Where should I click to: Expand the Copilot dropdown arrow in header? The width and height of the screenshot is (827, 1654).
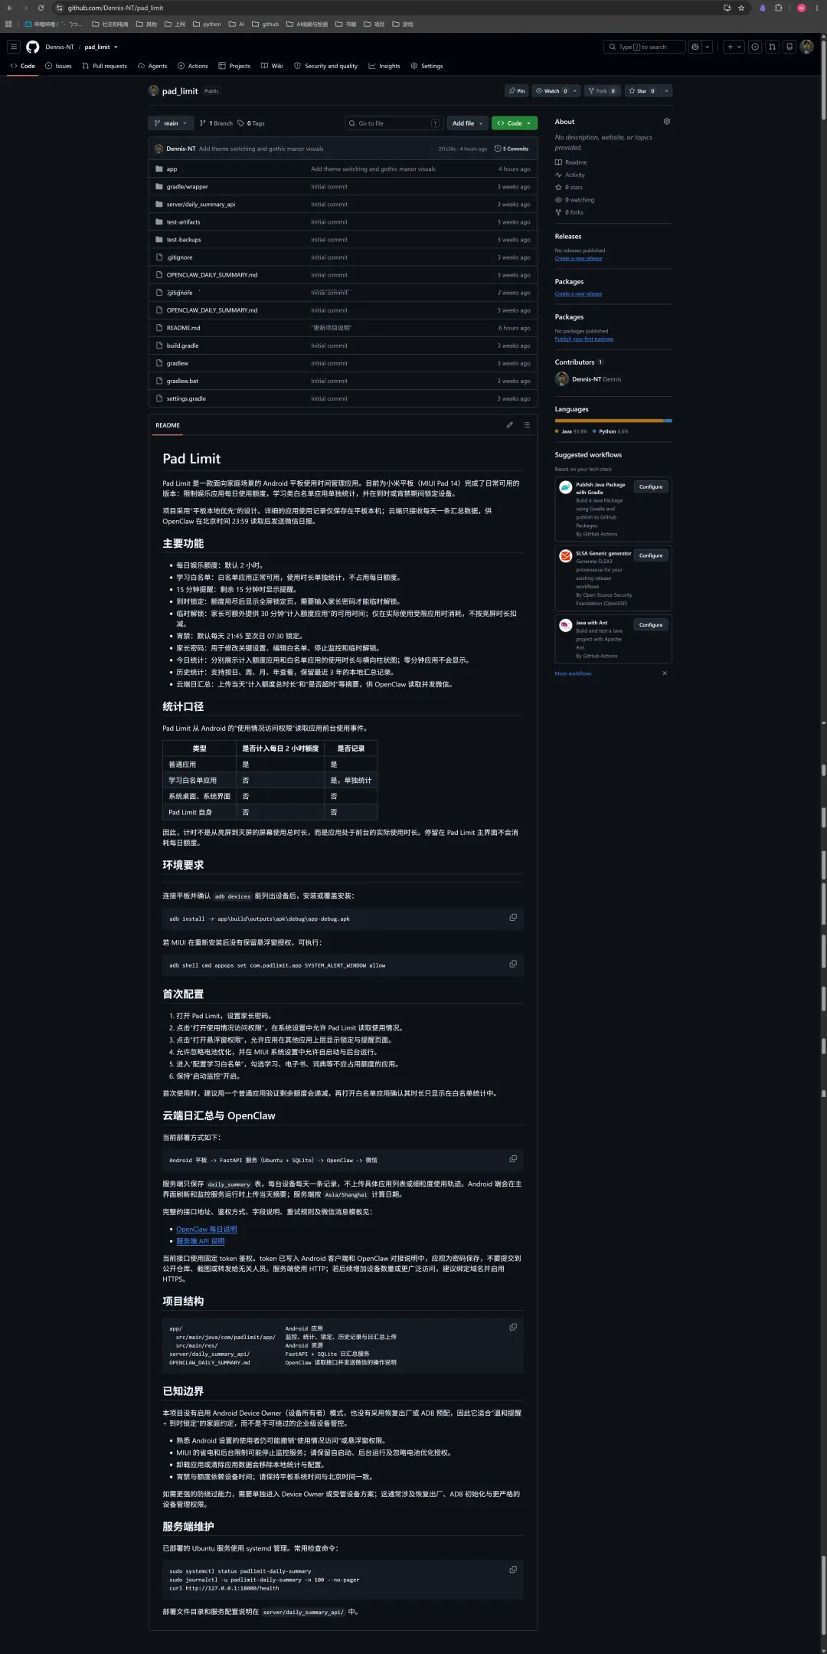click(x=708, y=47)
